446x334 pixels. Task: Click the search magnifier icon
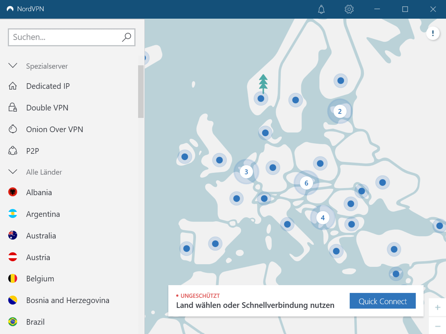(127, 37)
